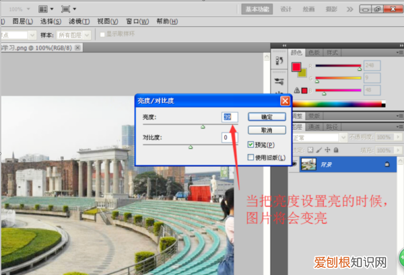Click the Screen Mode icon
This screenshot has height=275, width=404.
coord(65,9)
